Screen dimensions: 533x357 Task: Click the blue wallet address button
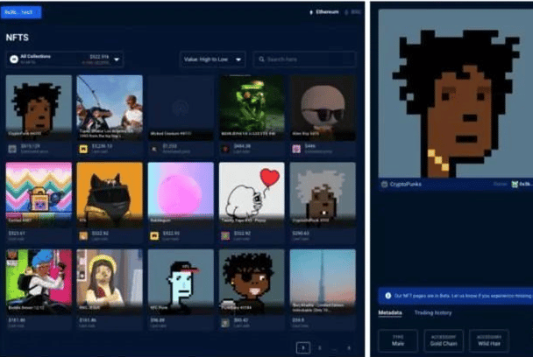[21, 12]
